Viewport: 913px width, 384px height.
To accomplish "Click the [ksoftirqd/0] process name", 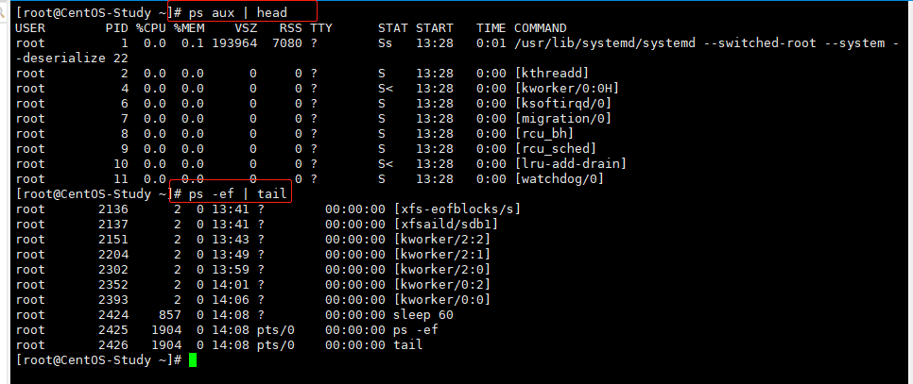I will [563, 104].
